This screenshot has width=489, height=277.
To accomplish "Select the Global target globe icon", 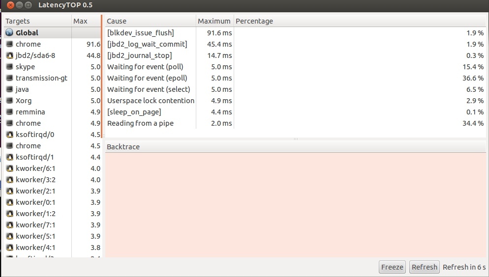I will click(9, 32).
